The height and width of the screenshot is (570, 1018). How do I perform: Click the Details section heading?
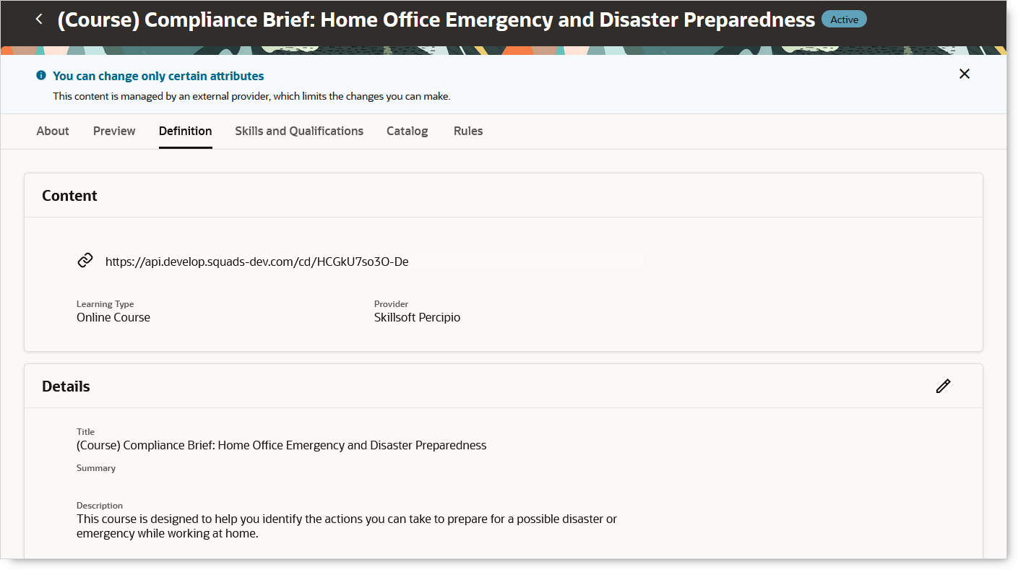point(66,387)
